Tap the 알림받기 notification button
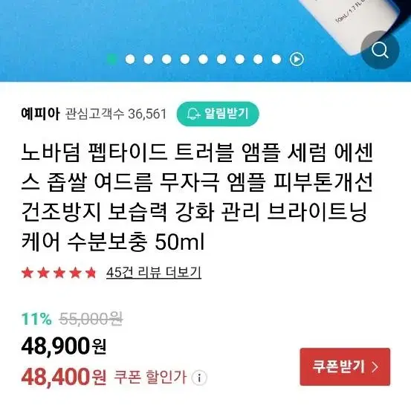Image resolution: width=411 pixels, height=411 pixels. click(x=218, y=114)
